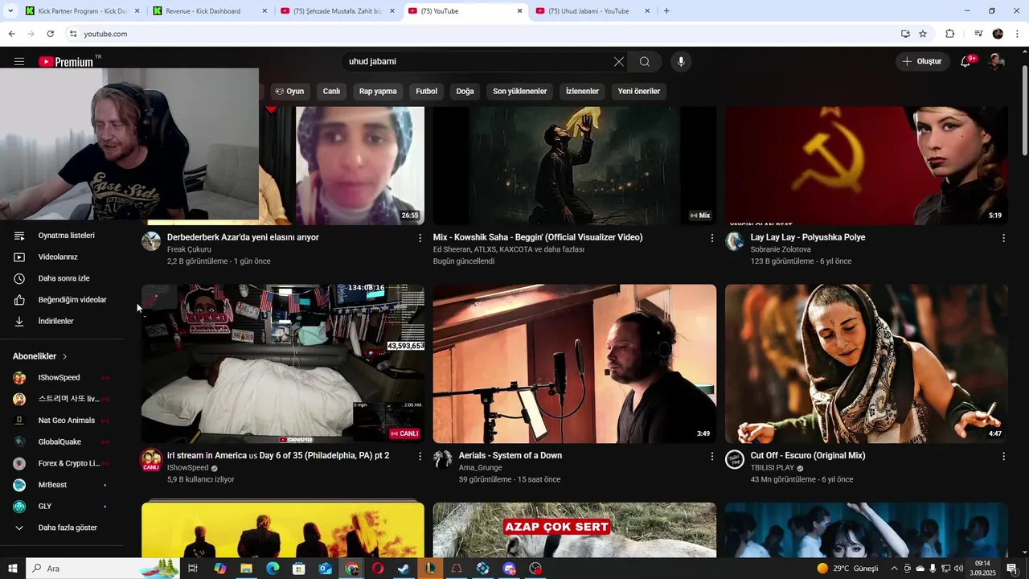1029x579 pixels.
Task: Open browser extensions puzzle icon
Action: (949, 34)
